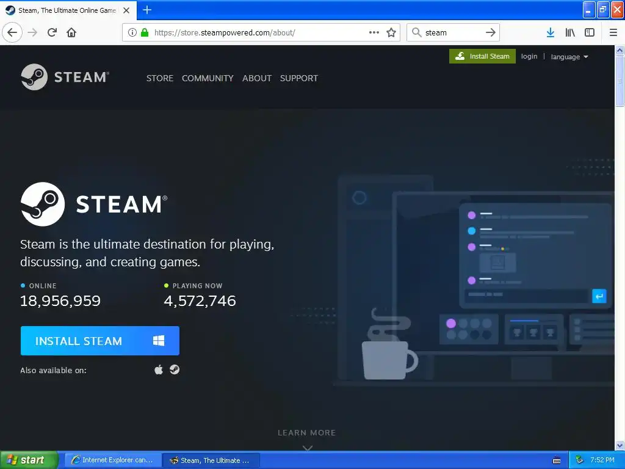Open the STORE menu
The width and height of the screenshot is (625, 469).
[x=160, y=78]
